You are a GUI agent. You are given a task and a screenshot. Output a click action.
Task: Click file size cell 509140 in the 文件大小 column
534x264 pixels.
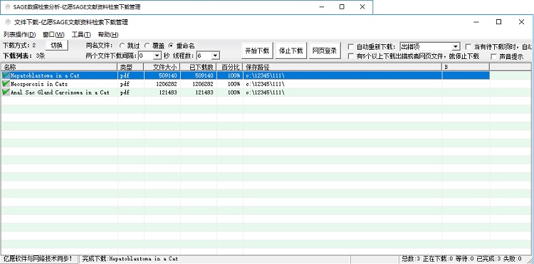pyautogui.click(x=168, y=75)
